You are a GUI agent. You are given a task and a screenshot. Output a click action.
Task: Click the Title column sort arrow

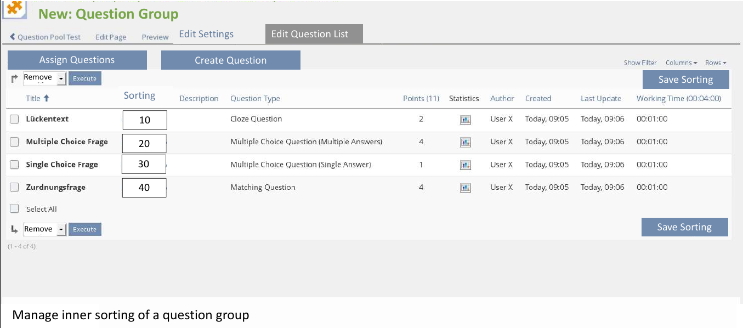[47, 99]
